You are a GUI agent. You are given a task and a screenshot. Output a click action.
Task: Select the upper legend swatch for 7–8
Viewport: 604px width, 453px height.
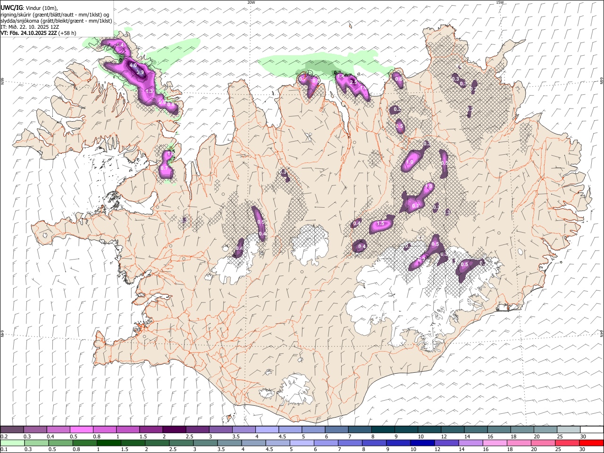pos(360,430)
